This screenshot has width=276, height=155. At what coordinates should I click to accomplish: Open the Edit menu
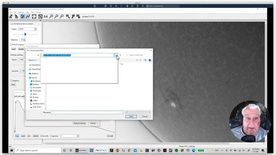click(15, 12)
